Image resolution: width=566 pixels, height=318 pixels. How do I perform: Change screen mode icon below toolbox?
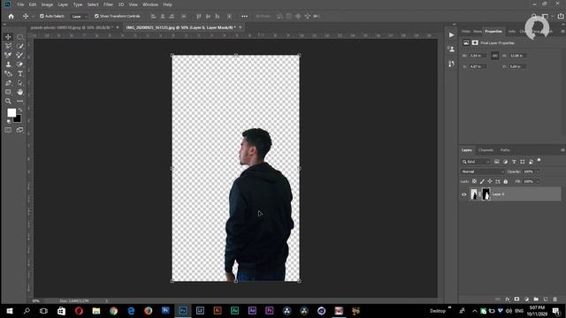(x=19, y=130)
